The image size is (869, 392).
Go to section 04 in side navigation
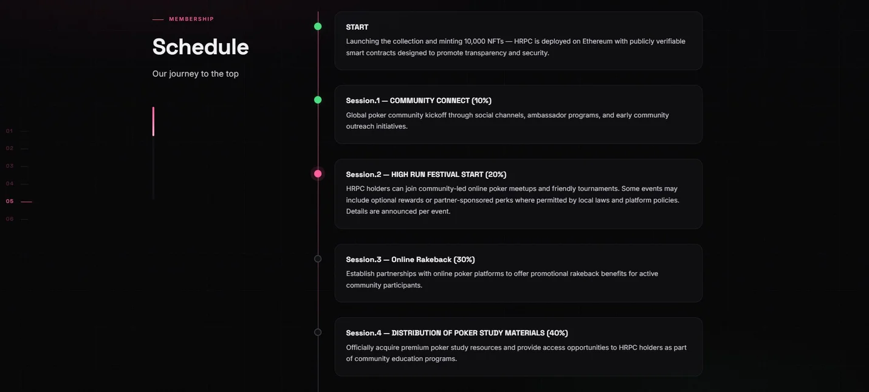click(17, 184)
